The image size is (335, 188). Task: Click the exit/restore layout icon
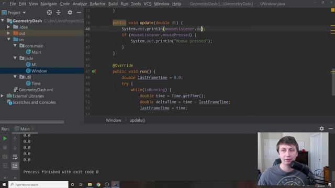tap(5, 166)
